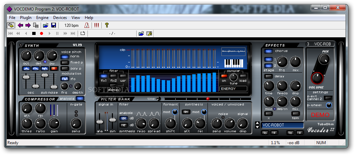Click the blue floppy disk save icon
This screenshot has height=155, width=355.
pyautogui.click(x=54, y=25)
